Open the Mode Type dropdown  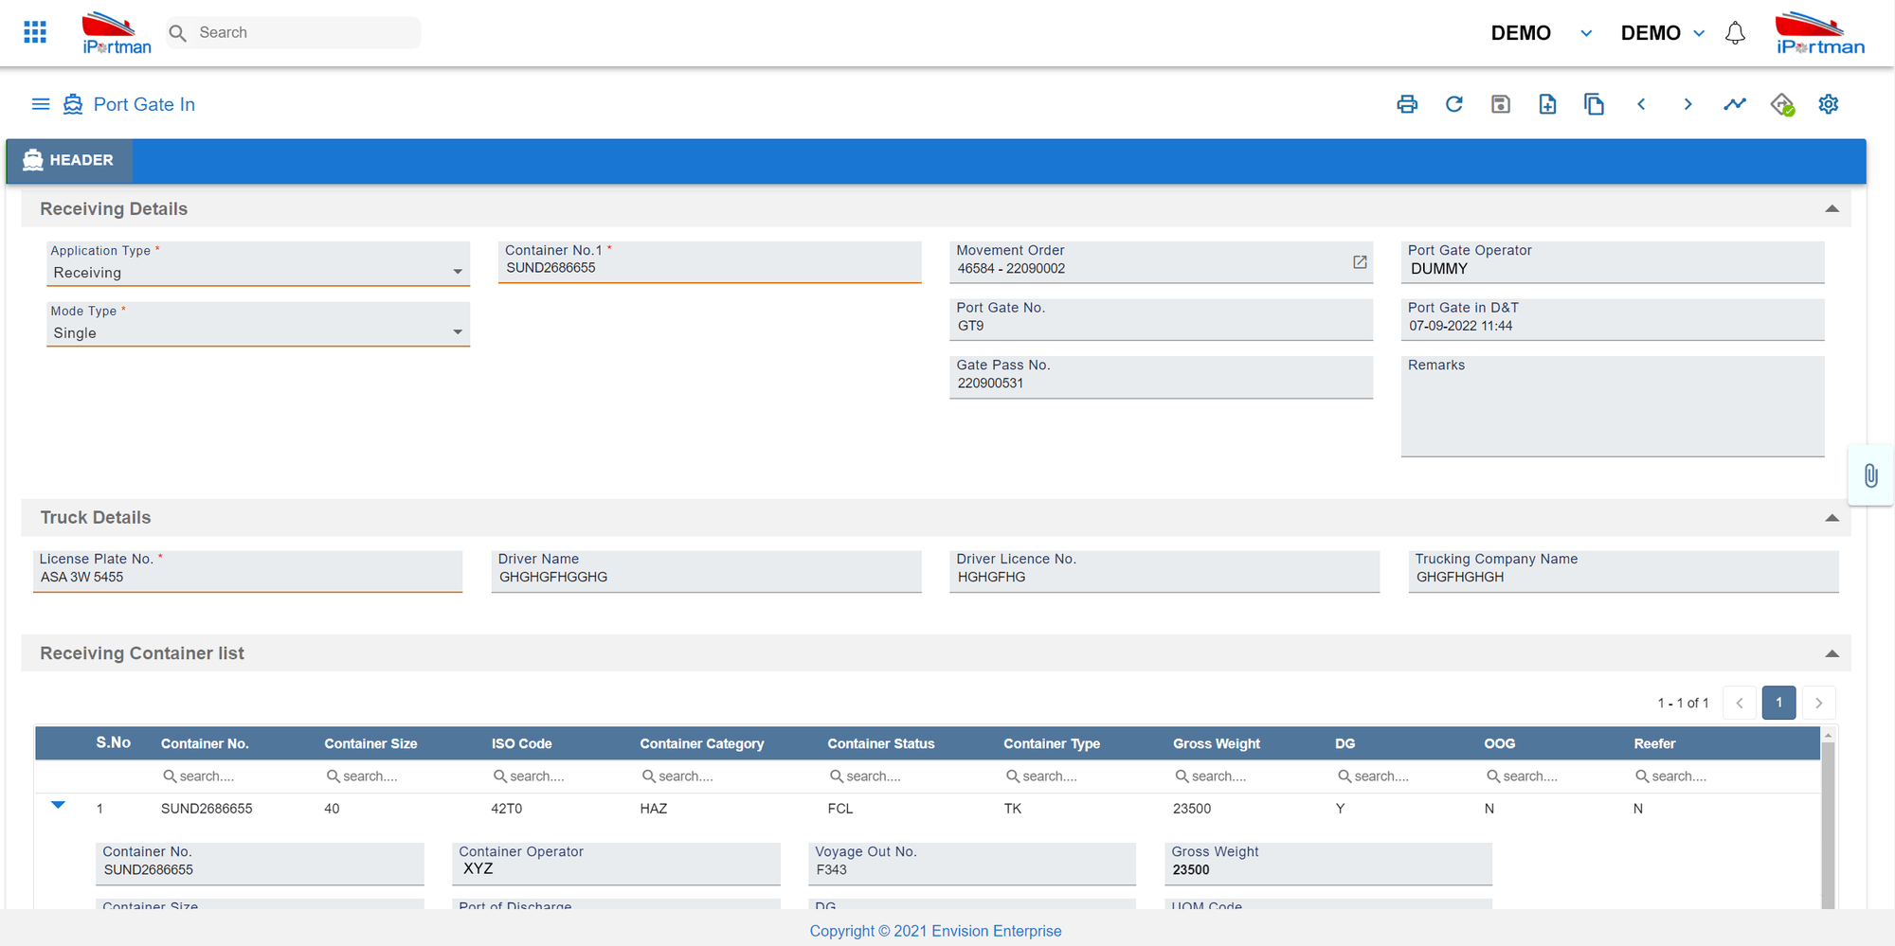pos(458,332)
